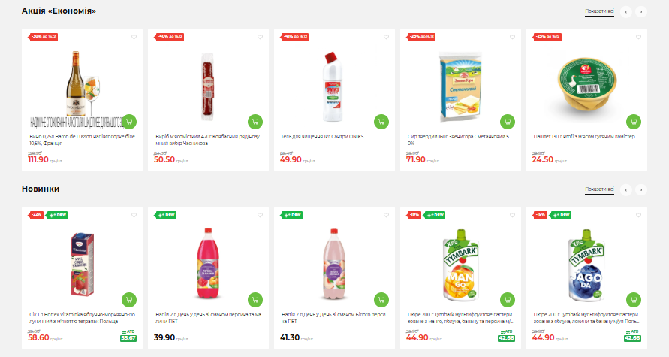Add Baron de Lusson wine to cart
Viewport: 669px width, 357px height.
point(129,121)
